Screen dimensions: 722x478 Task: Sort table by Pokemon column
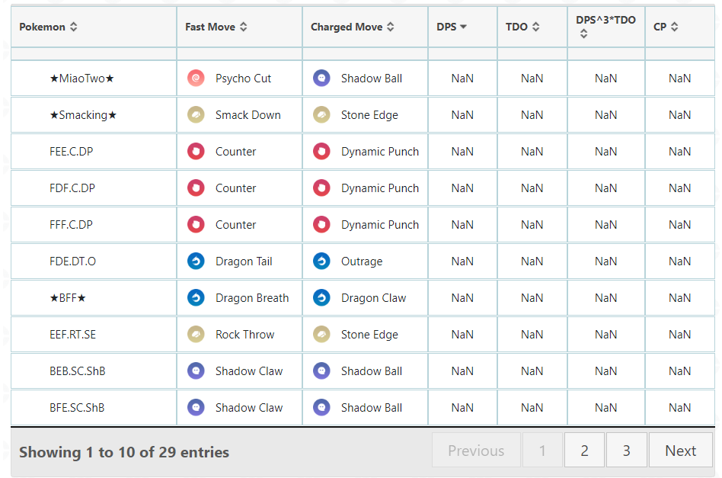[x=94, y=27]
